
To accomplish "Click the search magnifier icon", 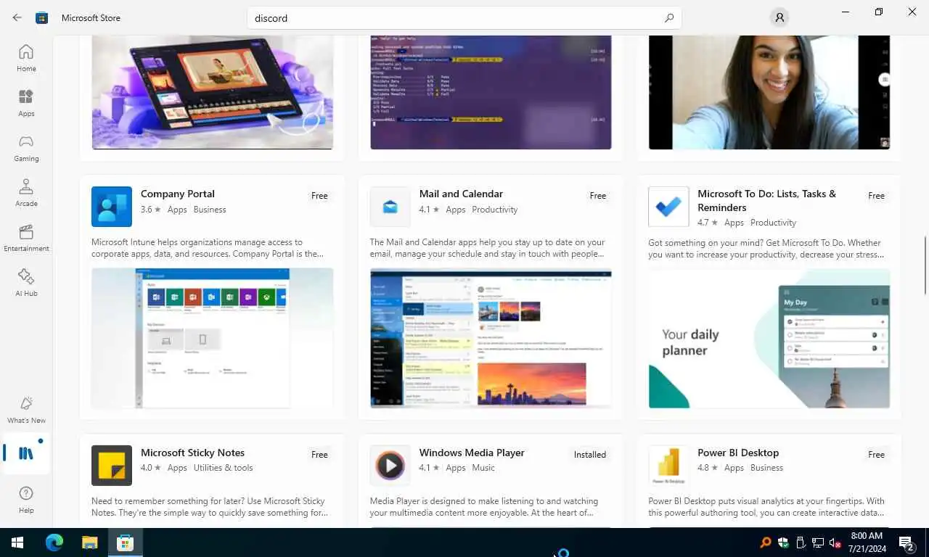I will pos(669,17).
